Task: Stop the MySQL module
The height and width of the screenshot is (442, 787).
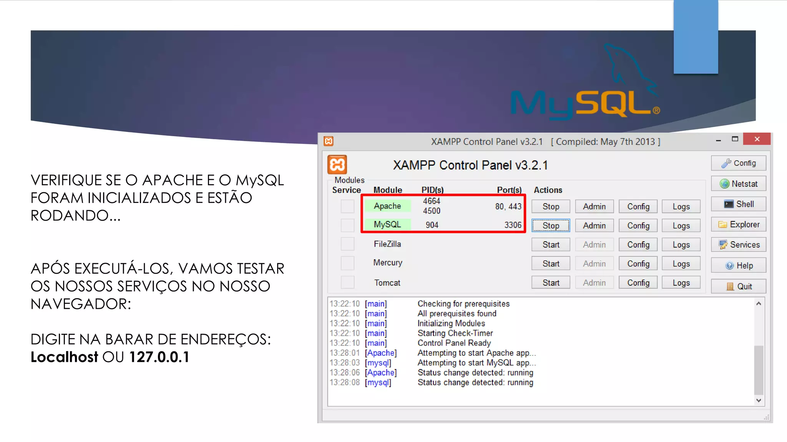Action: pyautogui.click(x=551, y=226)
